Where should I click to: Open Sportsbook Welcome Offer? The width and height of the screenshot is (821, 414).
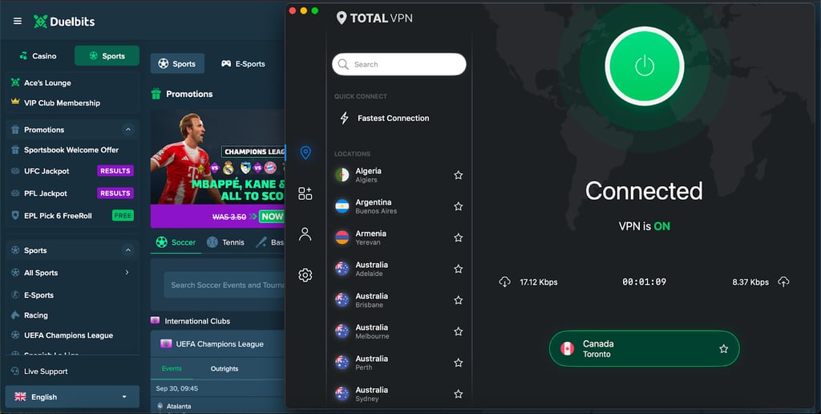pos(71,150)
